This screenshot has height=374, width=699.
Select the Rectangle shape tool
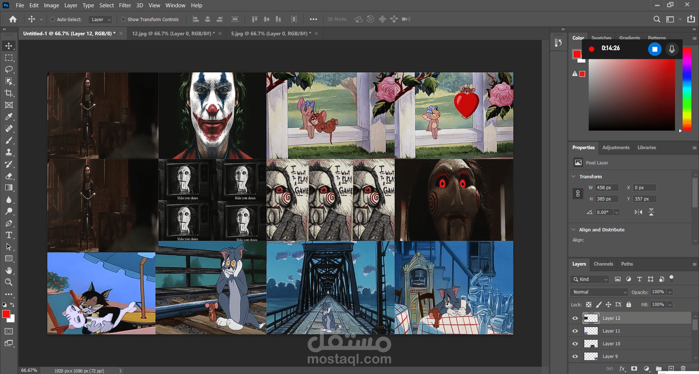click(x=9, y=259)
